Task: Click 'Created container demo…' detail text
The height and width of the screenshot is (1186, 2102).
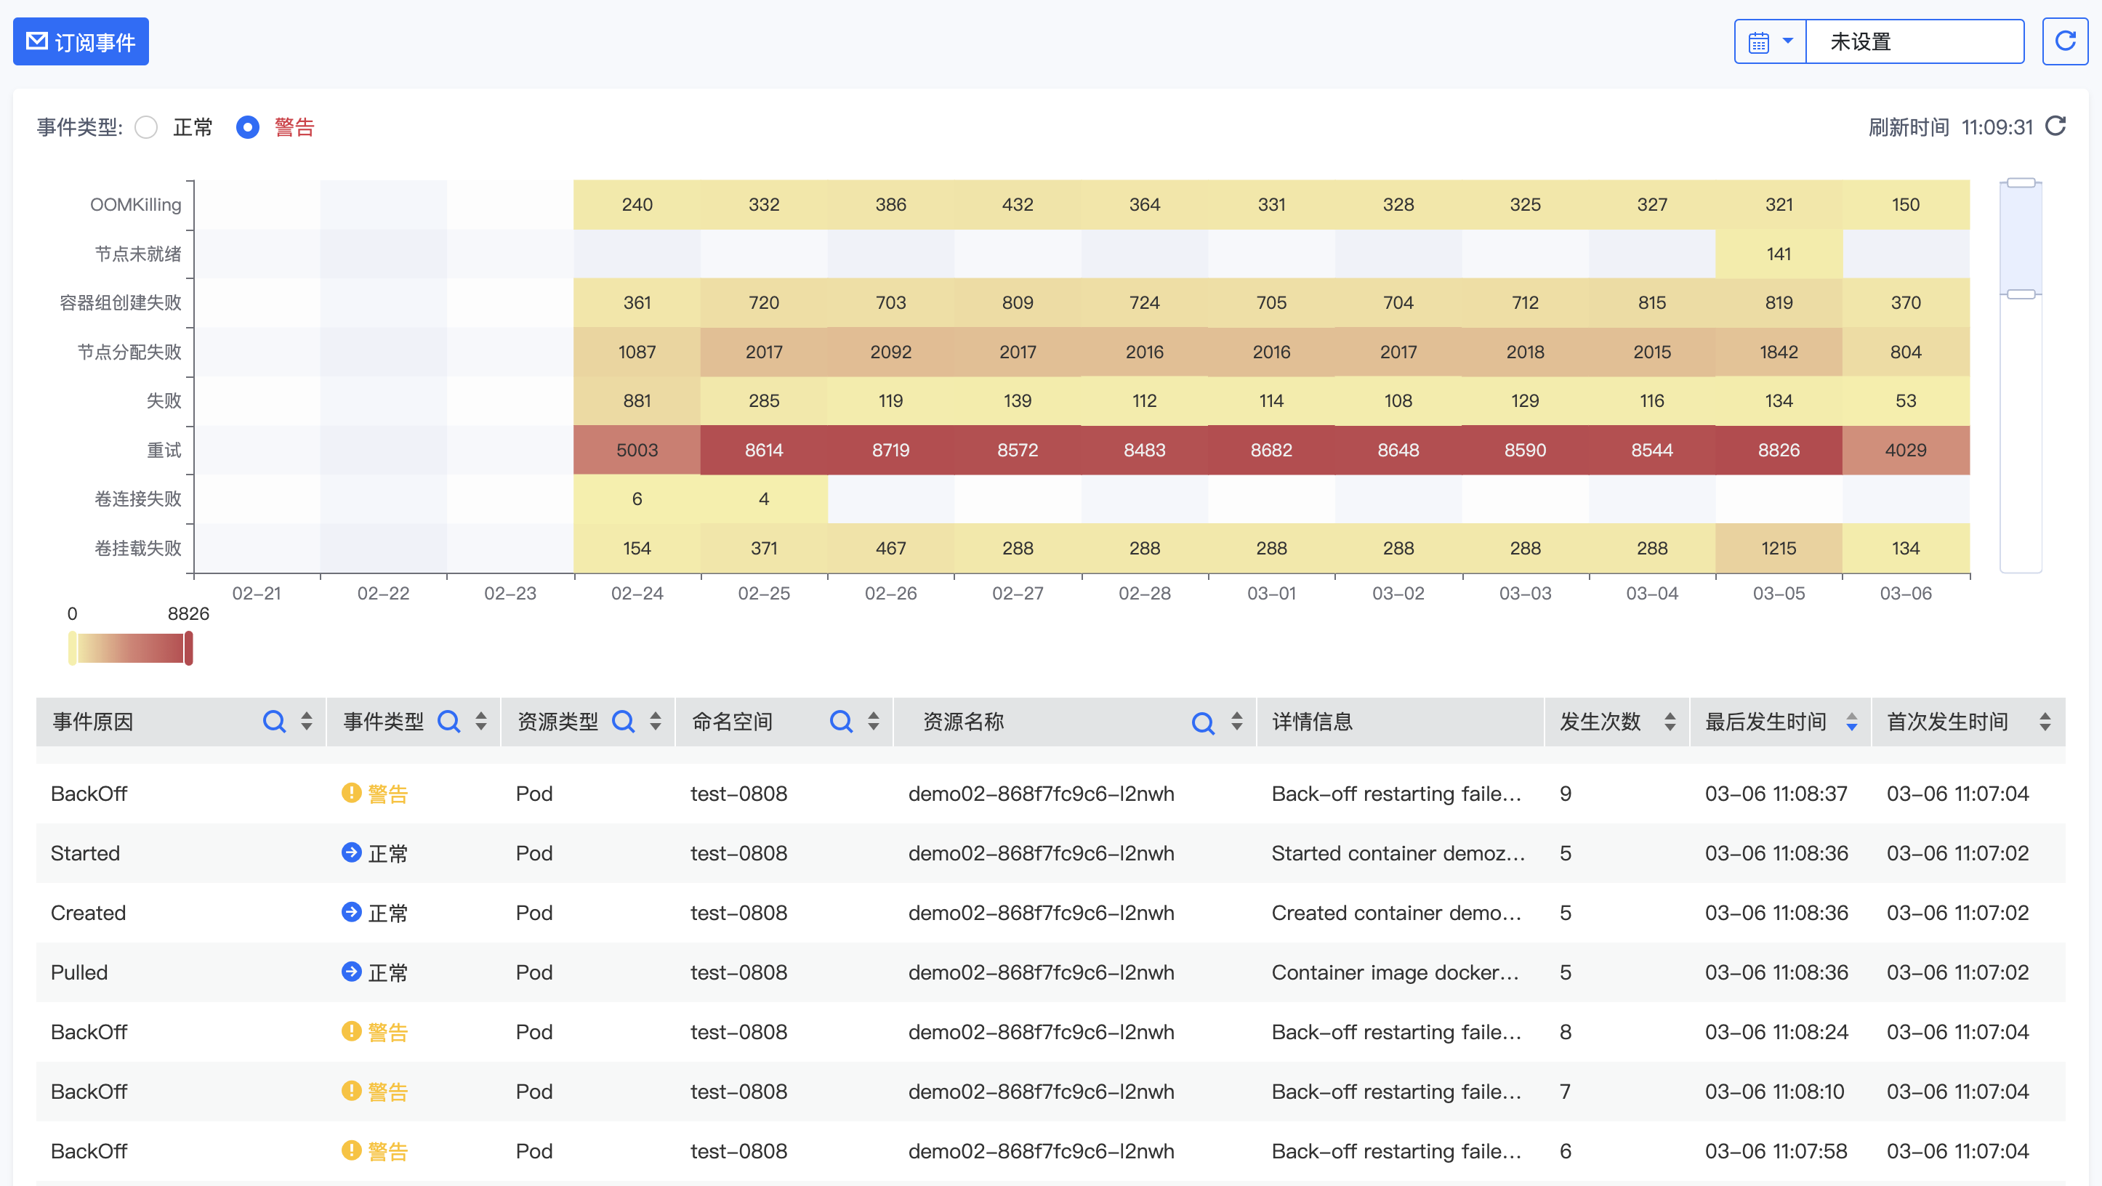Action: click(x=1396, y=913)
